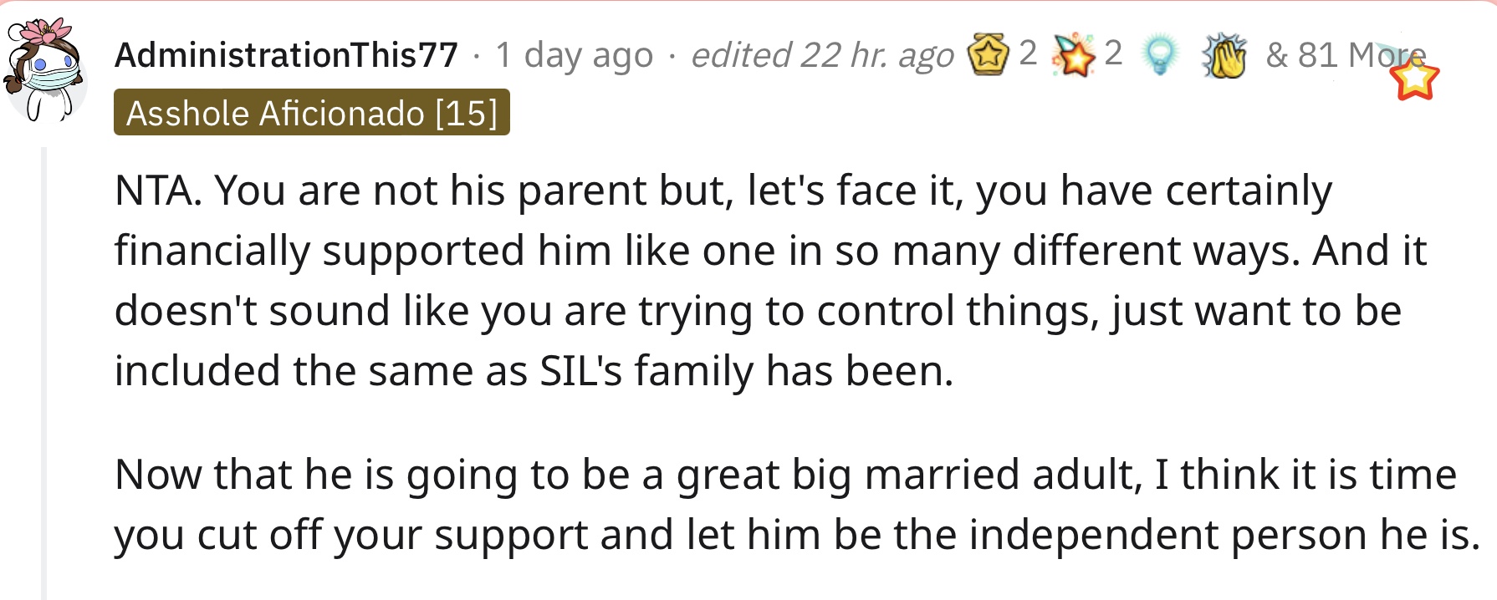Click the "edited 22 hr. ago" label

[x=822, y=55]
